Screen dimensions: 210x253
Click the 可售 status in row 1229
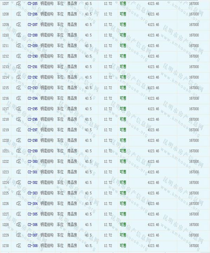(123, 235)
